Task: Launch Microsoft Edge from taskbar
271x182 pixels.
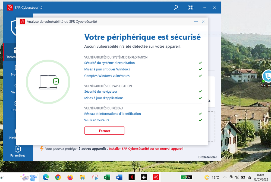Action: tap(46, 177)
